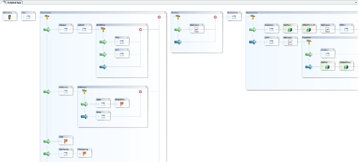Viewport: 358px width, 162px height.
Task: Click the NCT node window icon
Action: click(x=122, y=54)
